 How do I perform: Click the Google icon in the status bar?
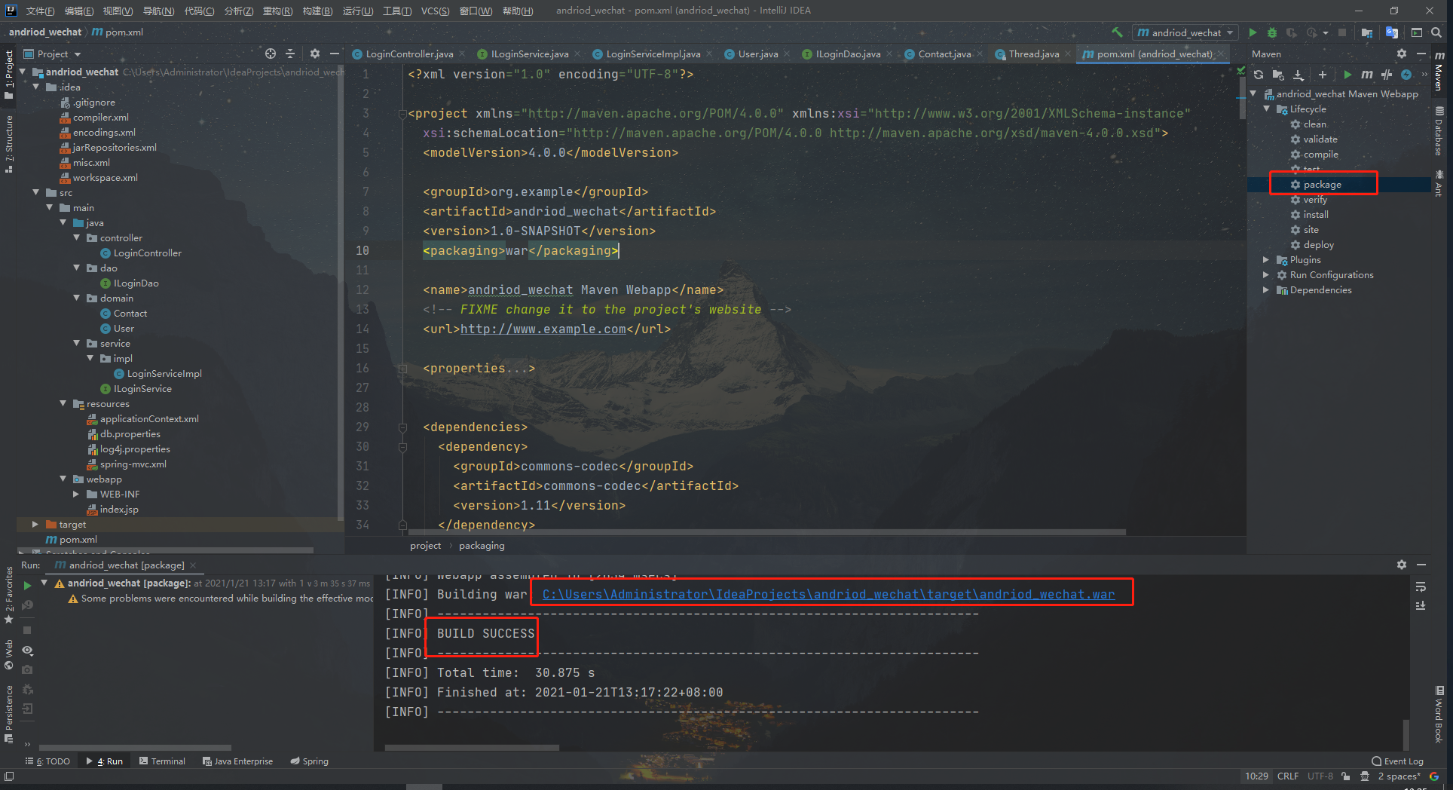1434,776
